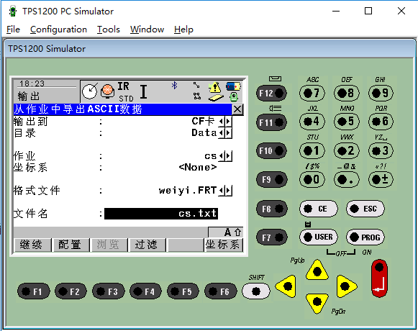Click the plus/minus key

click(381, 179)
